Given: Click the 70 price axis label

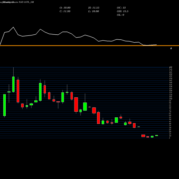Looking at the screenshot, I should coord(170,111).
